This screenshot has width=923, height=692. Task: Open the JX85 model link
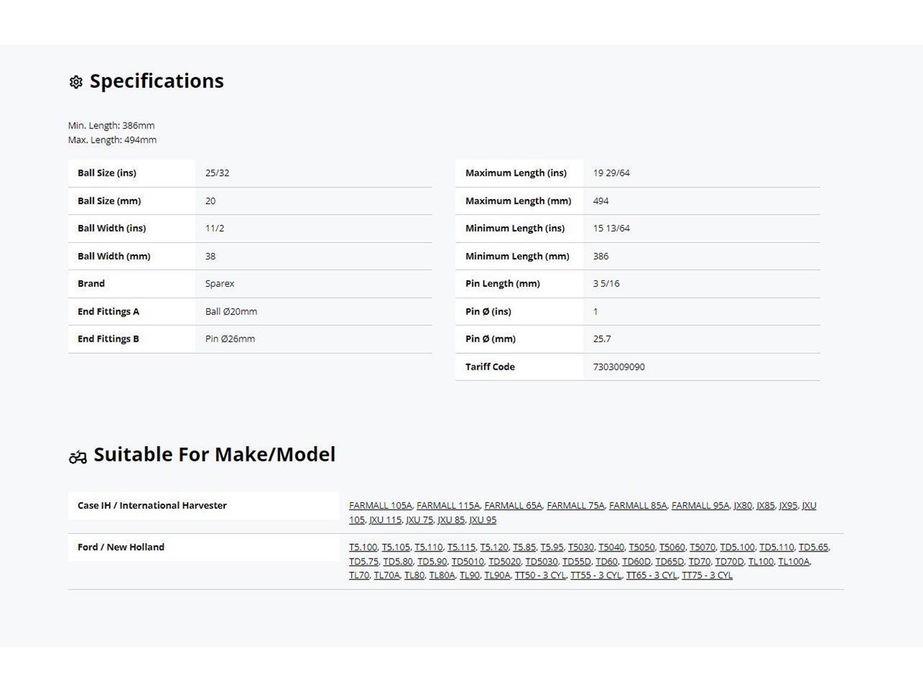[x=766, y=506]
